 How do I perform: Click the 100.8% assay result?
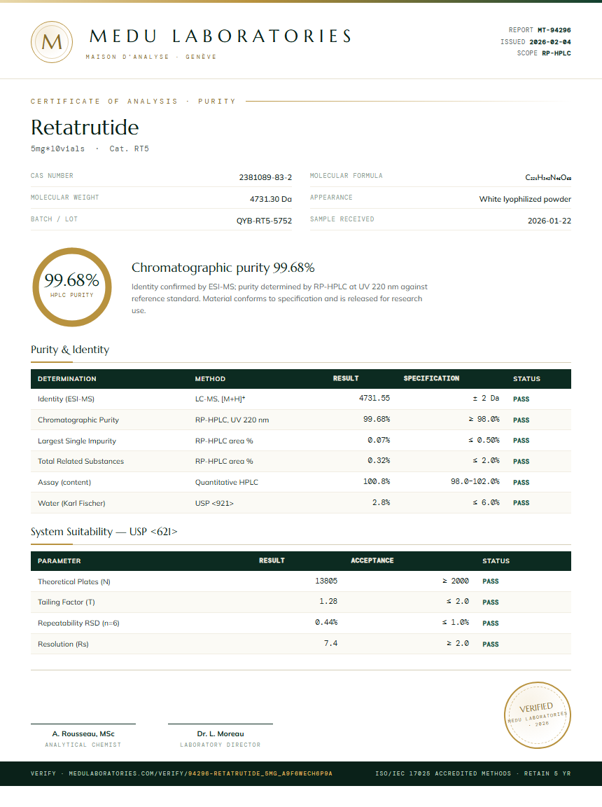point(377,482)
